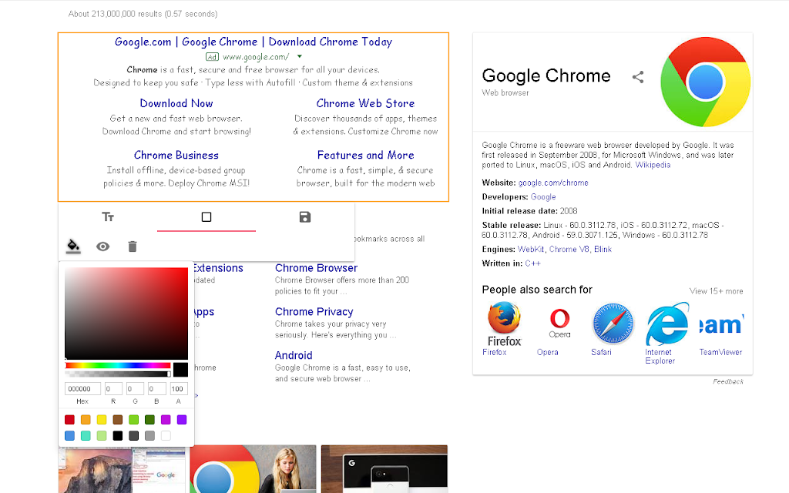Open the C++ written-in link
Screen dimensions: 789x493
532,263
